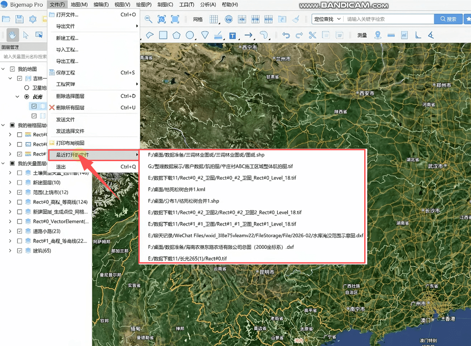This screenshot has height=346, width=471.
Task: Click the globe graticule toolbar icon
Action: (x=229, y=19)
